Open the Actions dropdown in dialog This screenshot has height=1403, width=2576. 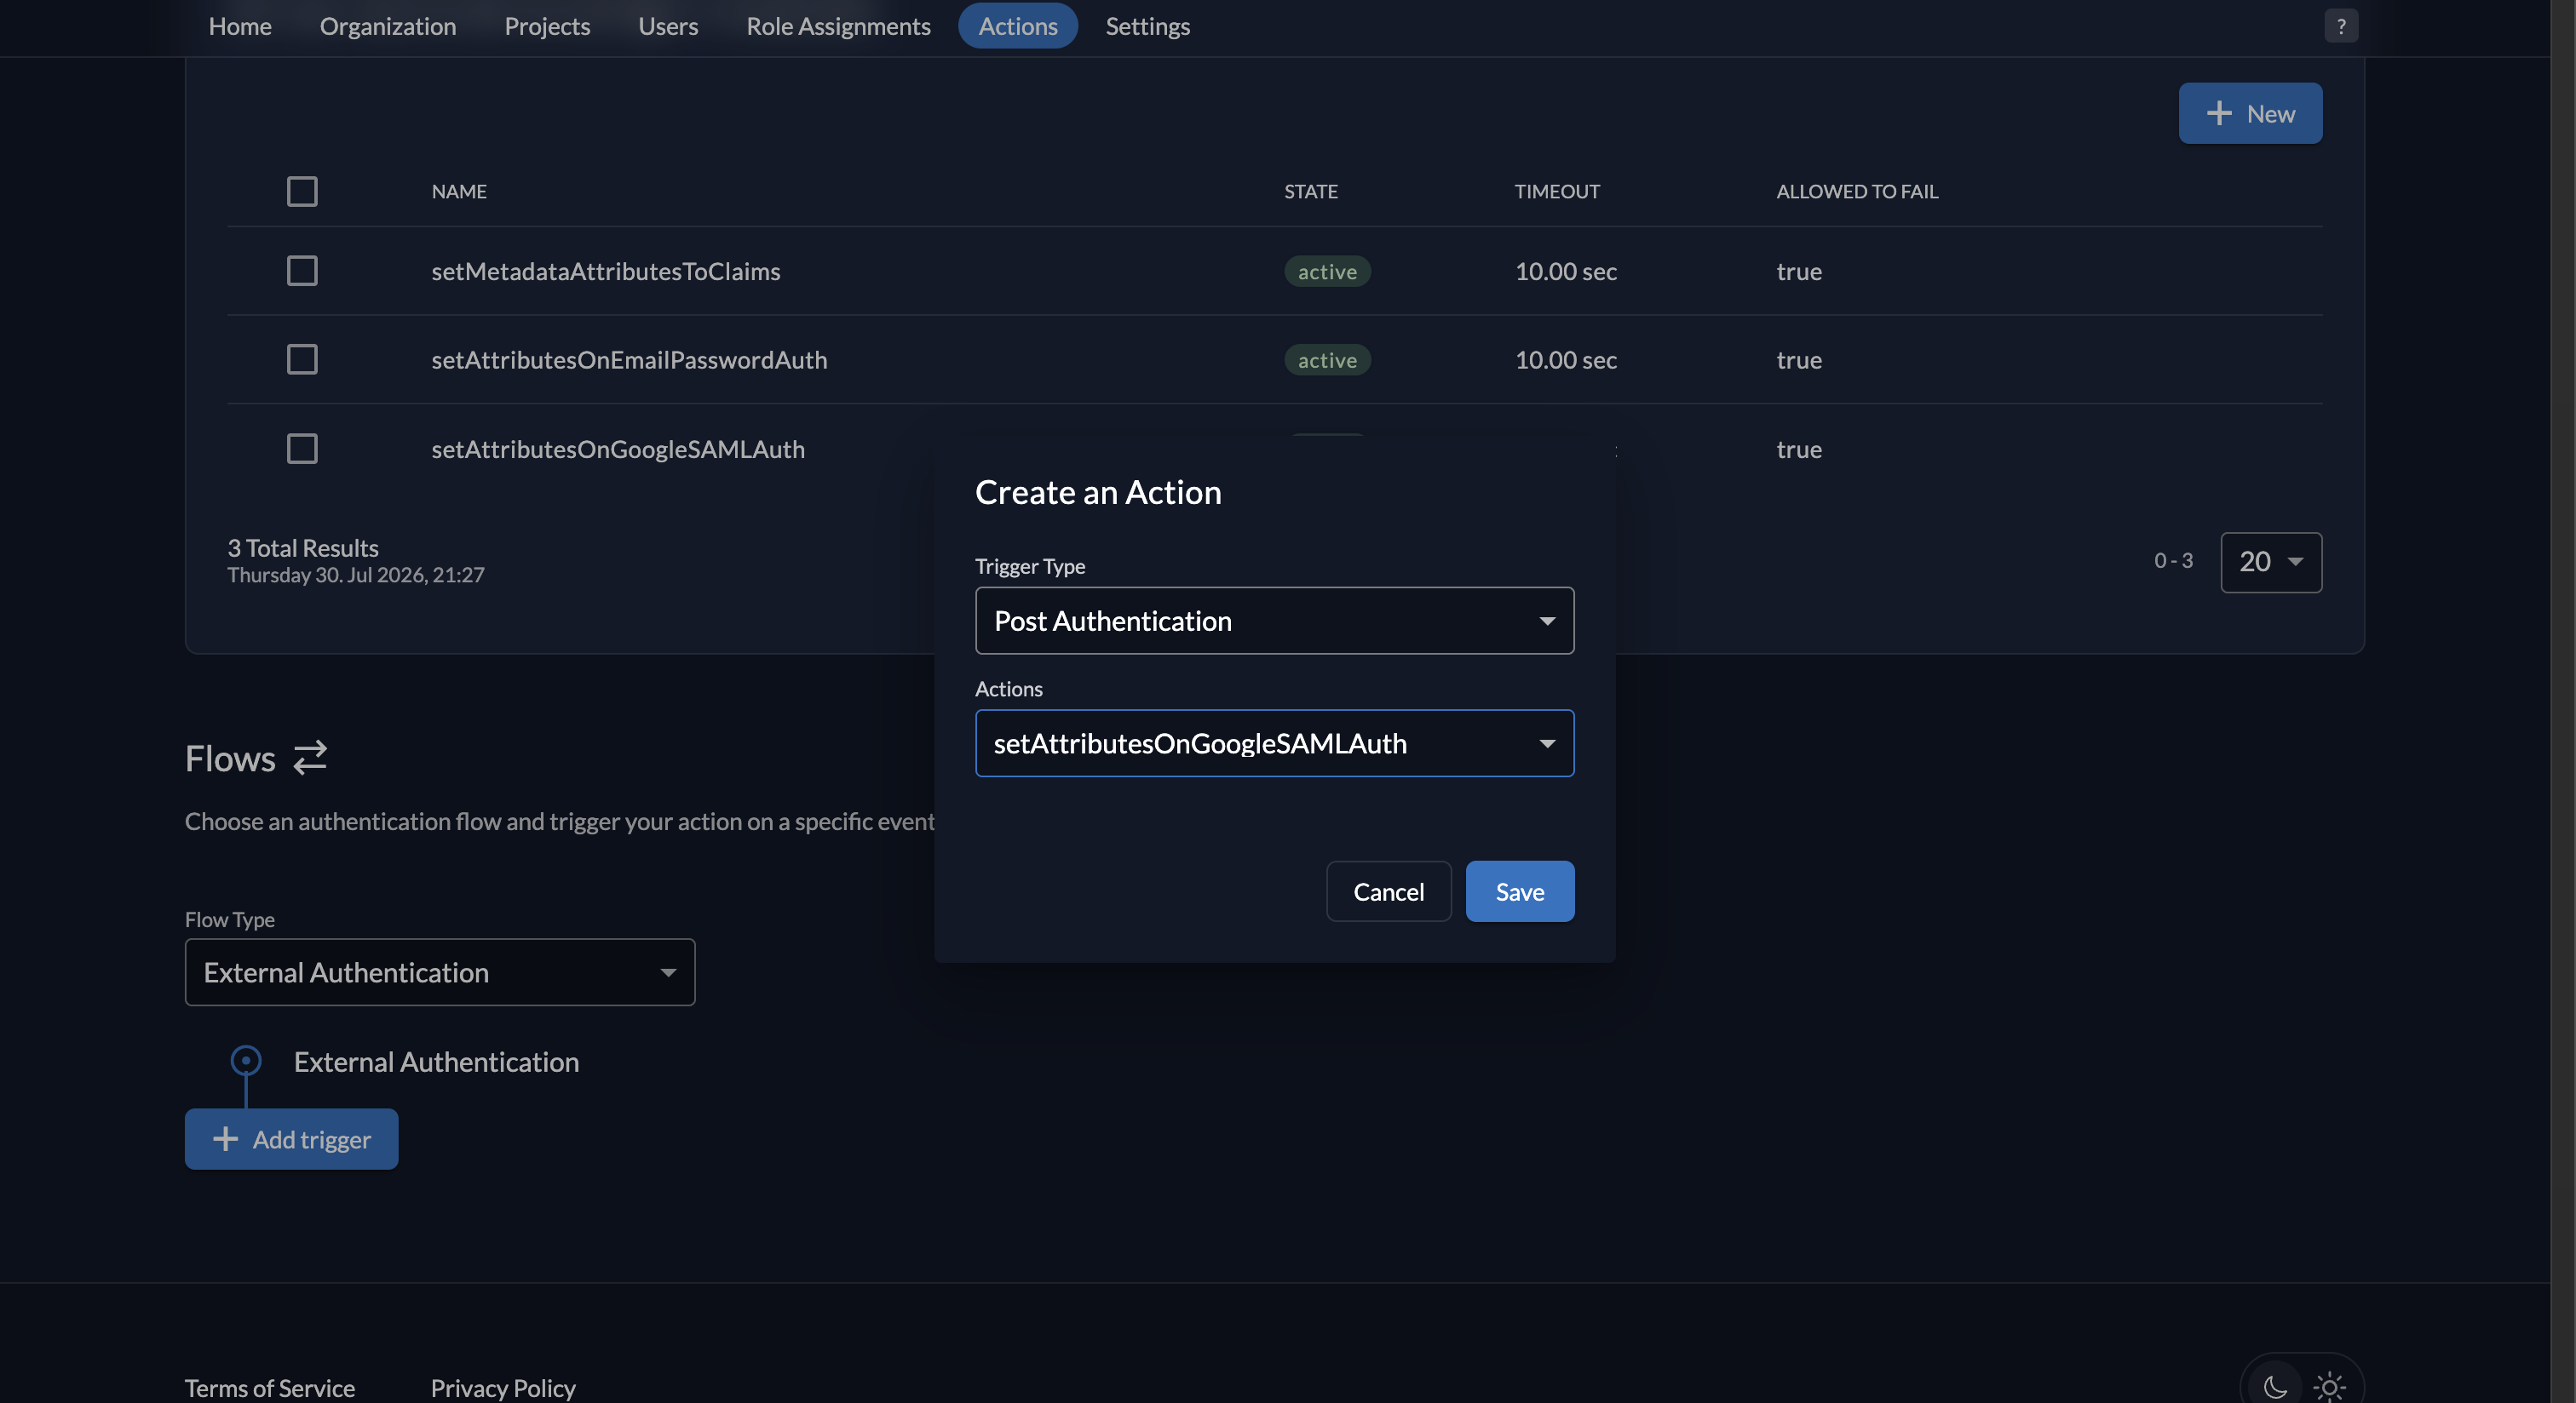[x=1274, y=743]
